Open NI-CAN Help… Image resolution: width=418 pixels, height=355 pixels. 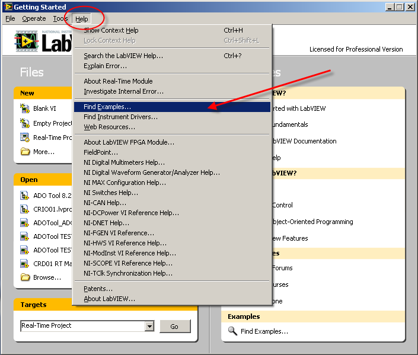[x=172, y=203]
